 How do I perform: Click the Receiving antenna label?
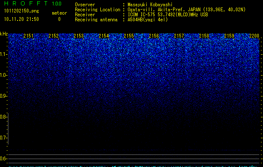click(96, 20)
